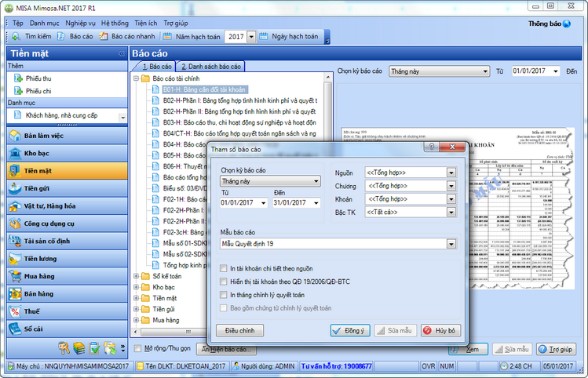Open the Bậc TK dropdown
Image resolution: width=588 pixels, height=378 pixels.
pyautogui.click(x=451, y=212)
